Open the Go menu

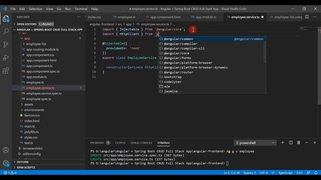click(x=59, y=9)
